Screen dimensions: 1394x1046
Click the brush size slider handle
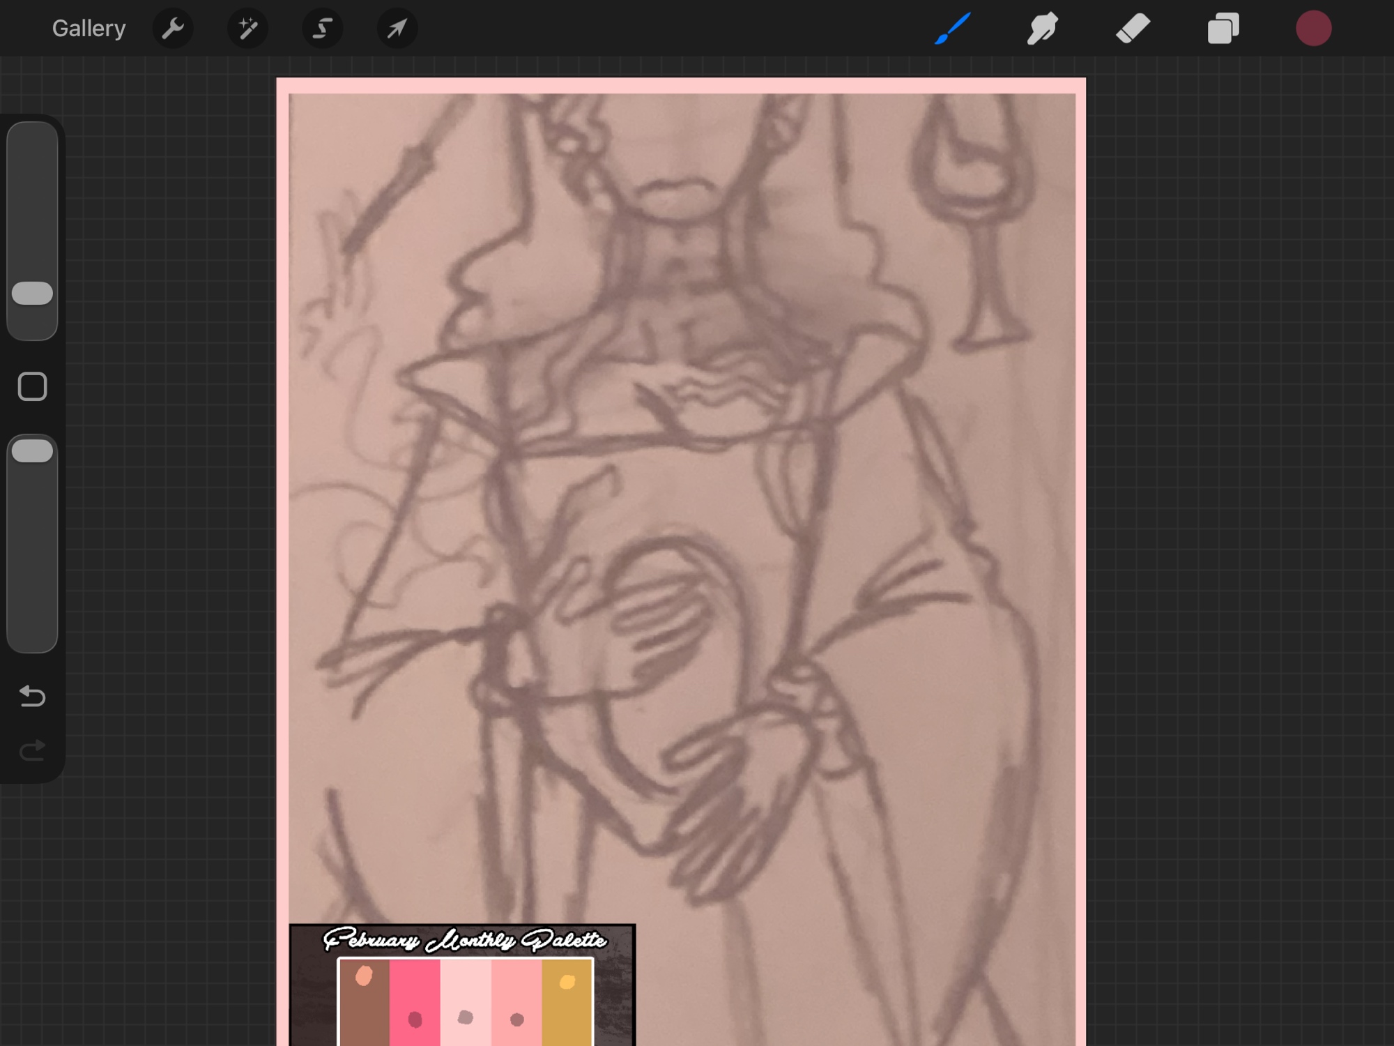[x=32, y=294]
